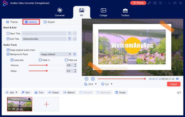The height and width of the screenshot is (117, 185).
Task: Expand the Add dropdown arrow
Action: 16,92
